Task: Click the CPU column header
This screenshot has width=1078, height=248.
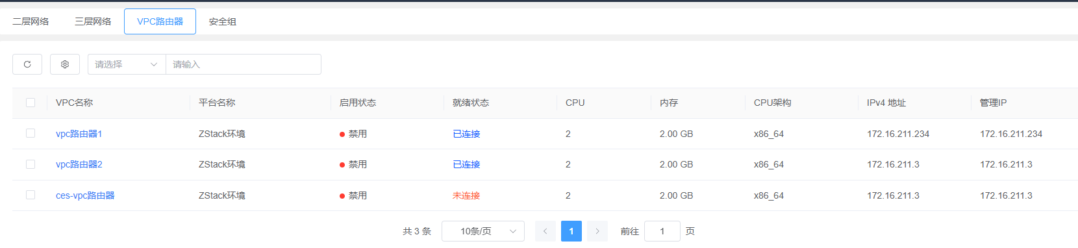Action: [x=575, y=103]
